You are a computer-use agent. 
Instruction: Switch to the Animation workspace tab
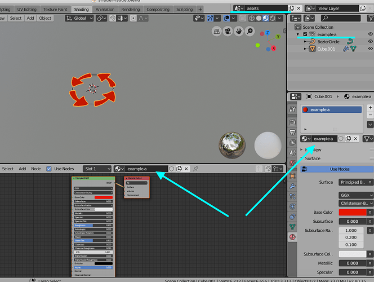coord(105,10)
